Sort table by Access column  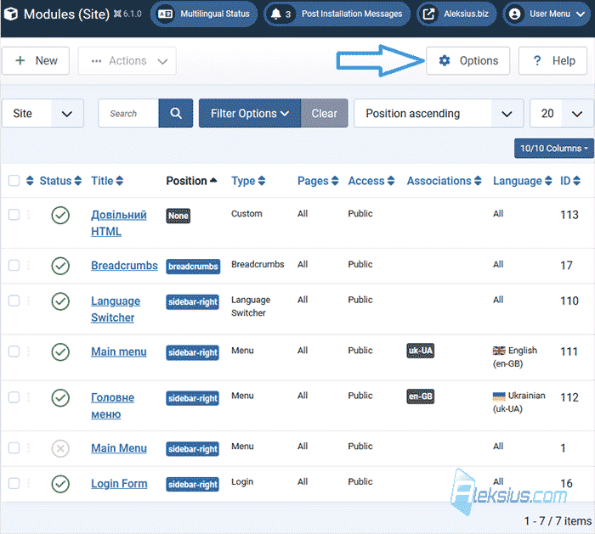pyautogui.click(x=371, y=181)
